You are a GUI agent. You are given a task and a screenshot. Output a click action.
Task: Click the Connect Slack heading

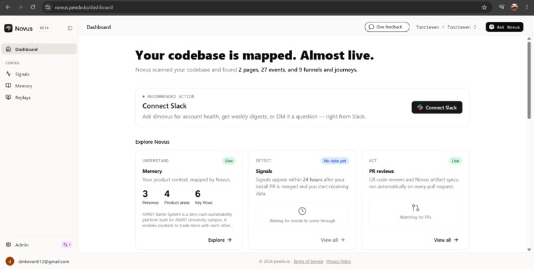point(164,106)
